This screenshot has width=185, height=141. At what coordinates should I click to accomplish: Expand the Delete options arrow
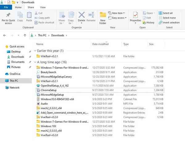(81, 23)
